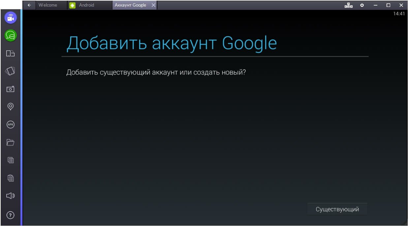Take a screenshot with the camera icon

click(x=10, y=89)
